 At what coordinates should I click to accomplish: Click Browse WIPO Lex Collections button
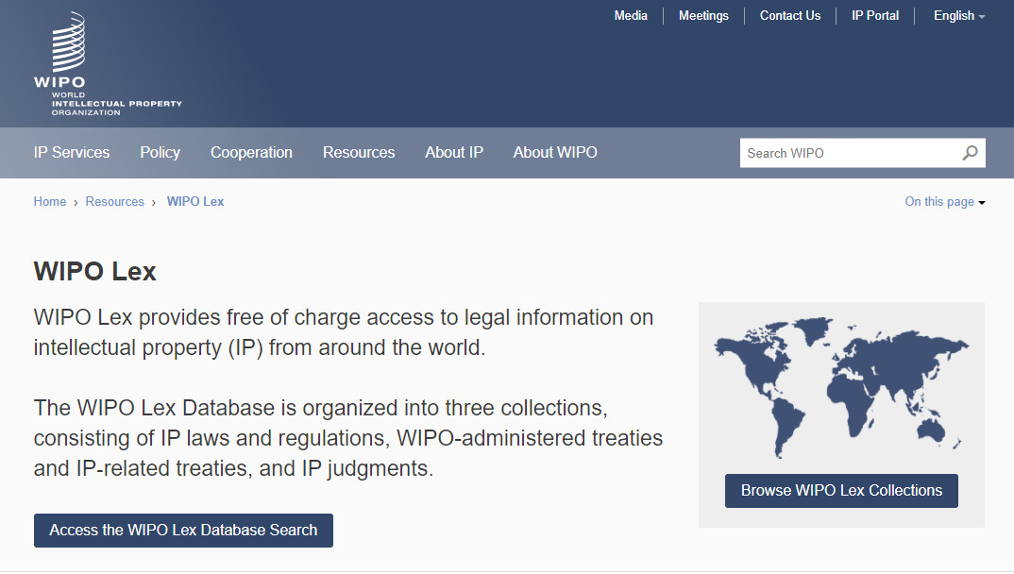point(841,491)
